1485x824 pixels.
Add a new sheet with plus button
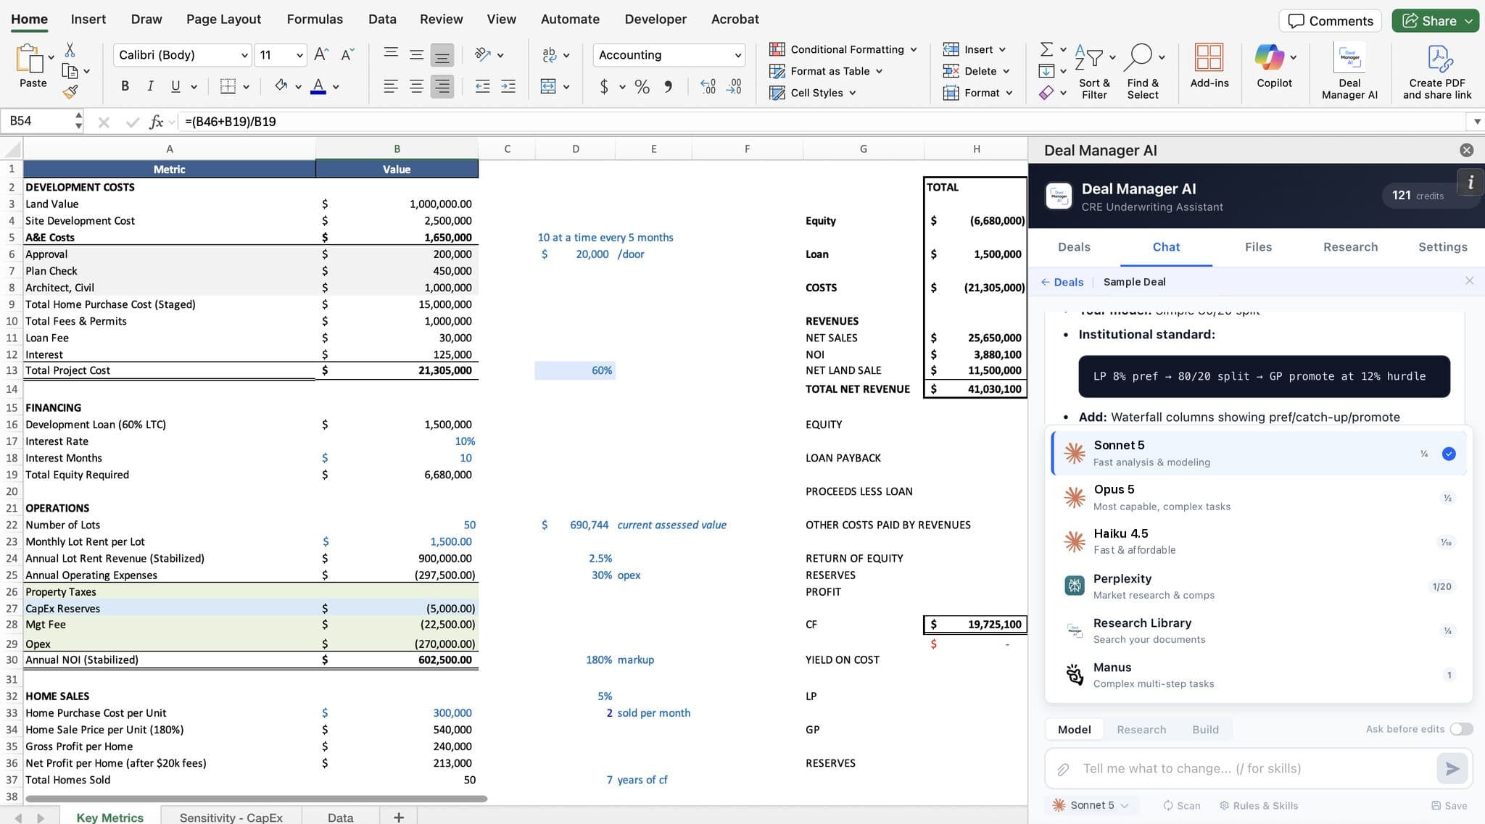coord(399,817)
